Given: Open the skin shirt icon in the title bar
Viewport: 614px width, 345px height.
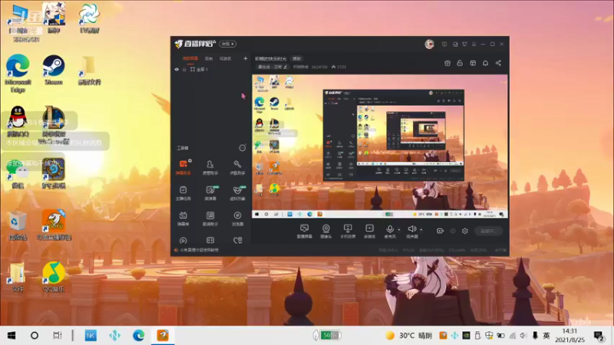Looking at the screenshot, I should (x=464, y=44).
